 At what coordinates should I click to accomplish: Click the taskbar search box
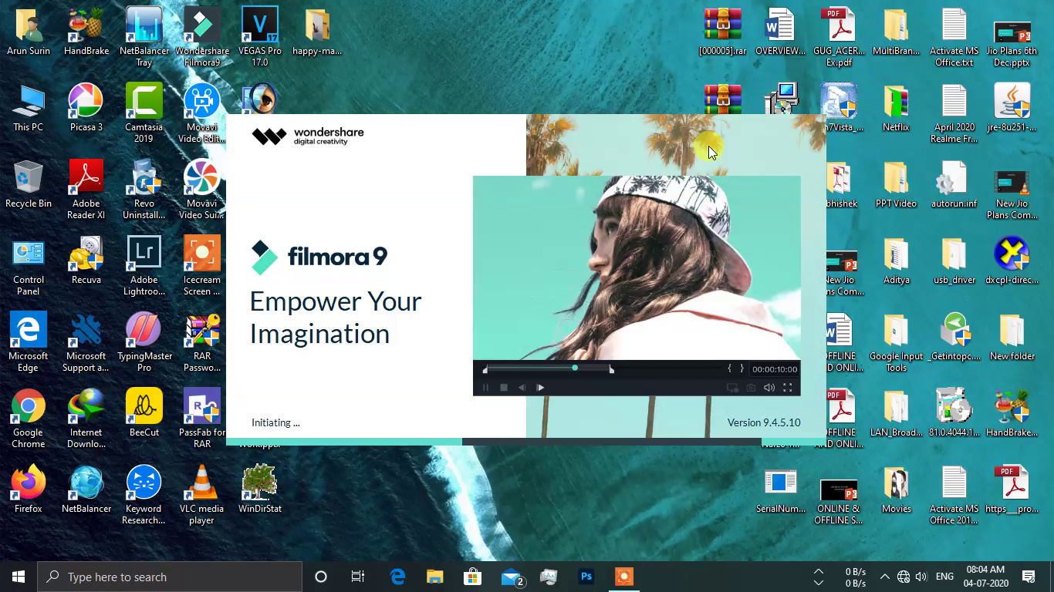[170, 576]
